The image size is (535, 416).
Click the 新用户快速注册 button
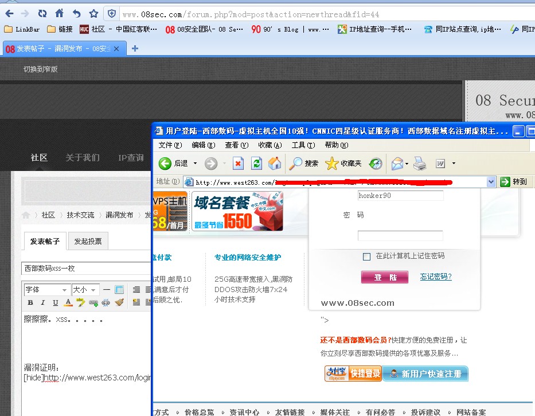point(425,374)
